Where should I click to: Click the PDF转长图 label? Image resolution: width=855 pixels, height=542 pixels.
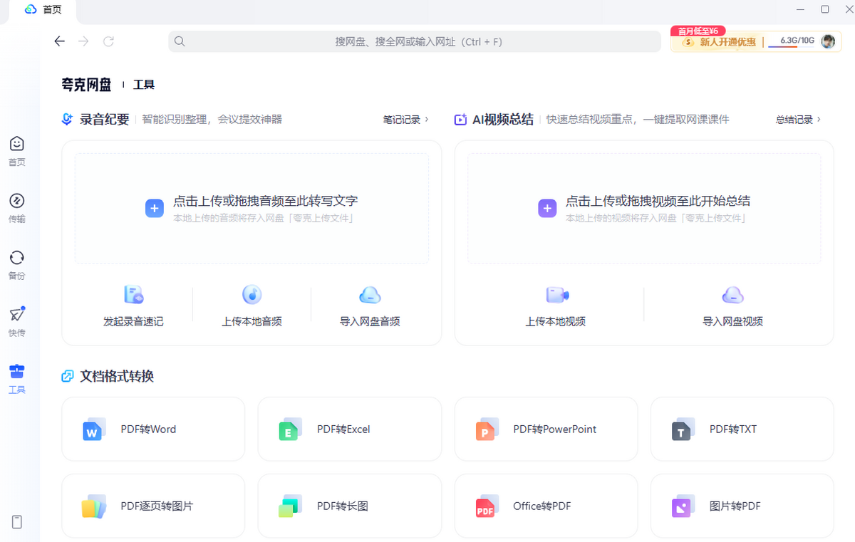click(x=343, y=506)
